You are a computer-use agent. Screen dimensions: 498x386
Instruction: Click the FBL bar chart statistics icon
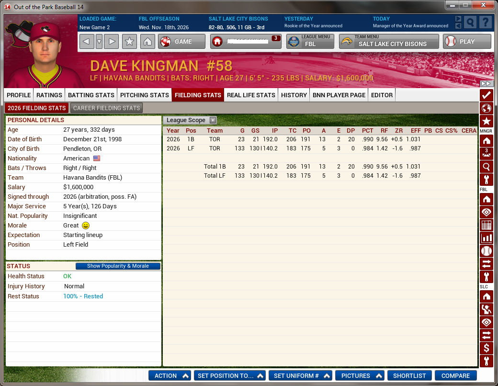click(x=487, y=238)
